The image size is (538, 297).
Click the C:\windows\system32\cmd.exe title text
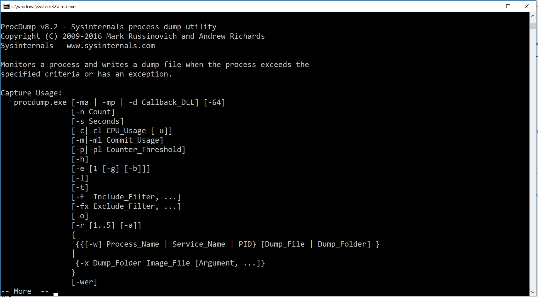tap(43, 7)
